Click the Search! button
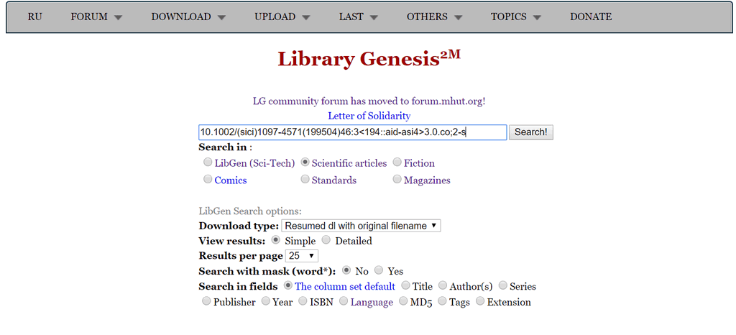The image size is (736, 335). (531, 132)
